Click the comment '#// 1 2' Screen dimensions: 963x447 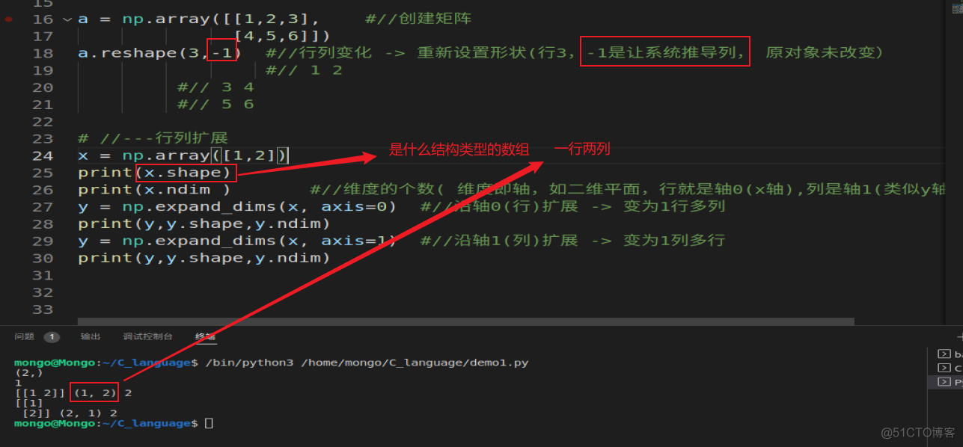click(x=304, y=70)
